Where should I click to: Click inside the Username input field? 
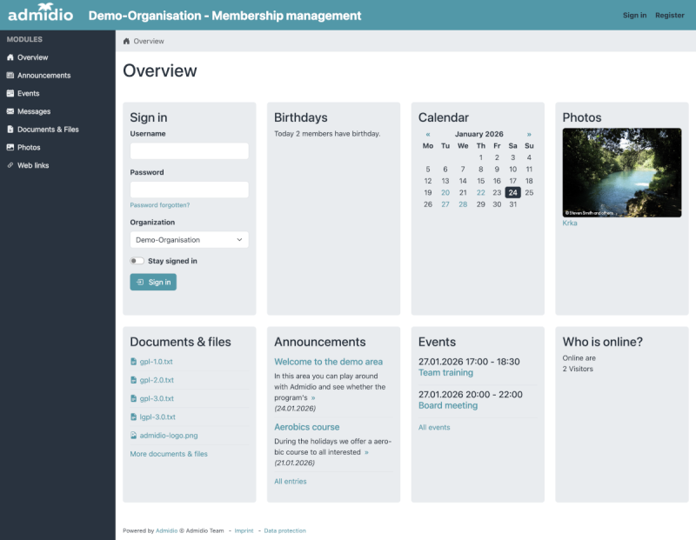tap(189, 150)
